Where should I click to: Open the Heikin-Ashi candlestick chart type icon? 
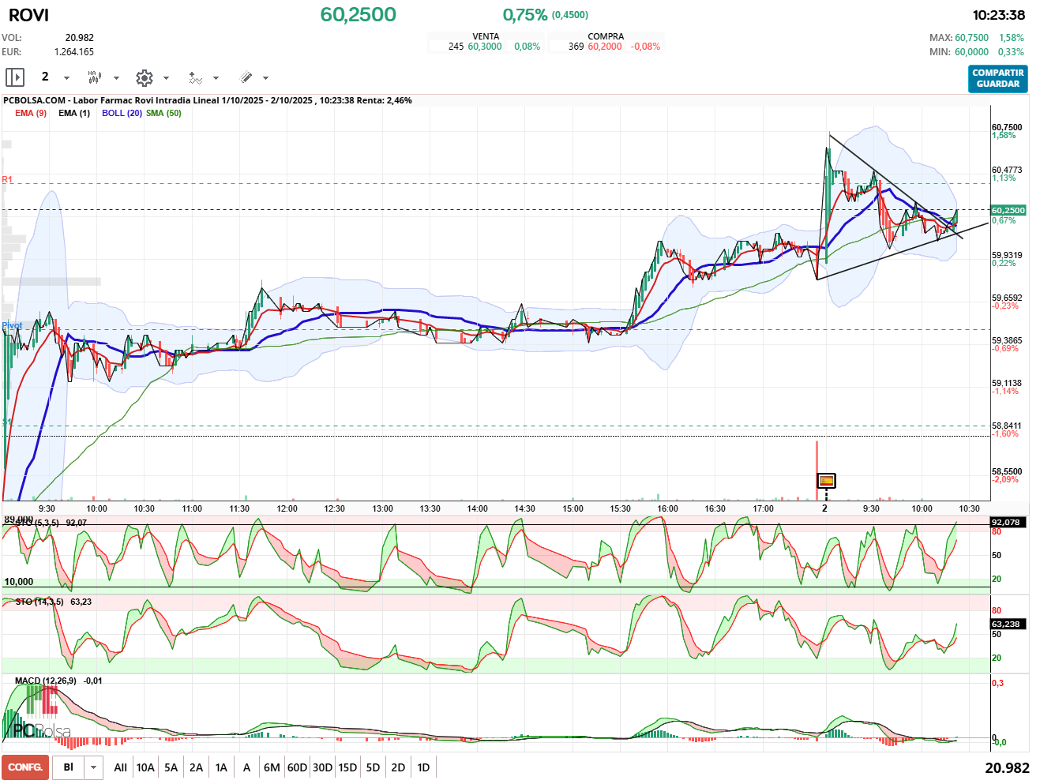pos(95,77)
